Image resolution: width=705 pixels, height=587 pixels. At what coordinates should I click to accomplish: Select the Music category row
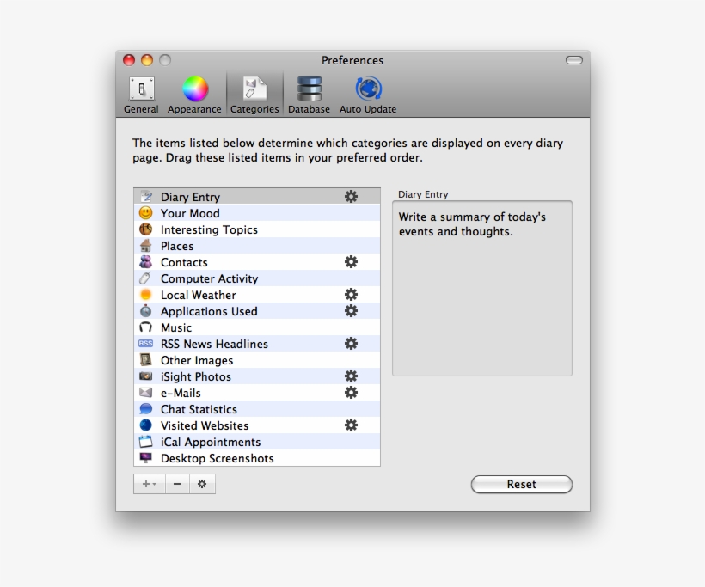(176, 327)
